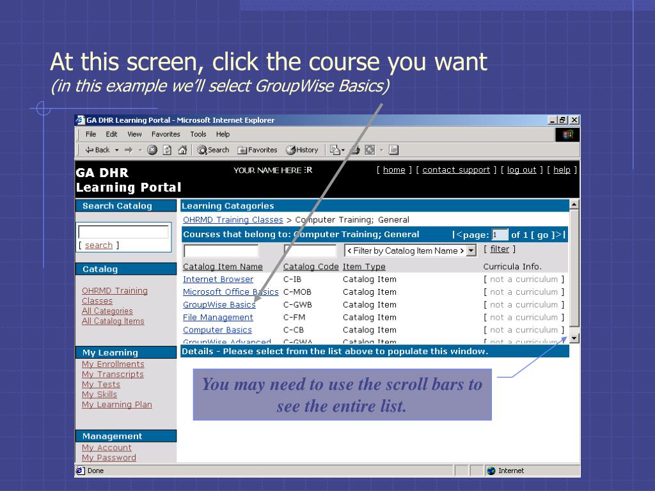The image size is (655, 491).
Task: Click the search link below the text box
Action: coord(99,245)
